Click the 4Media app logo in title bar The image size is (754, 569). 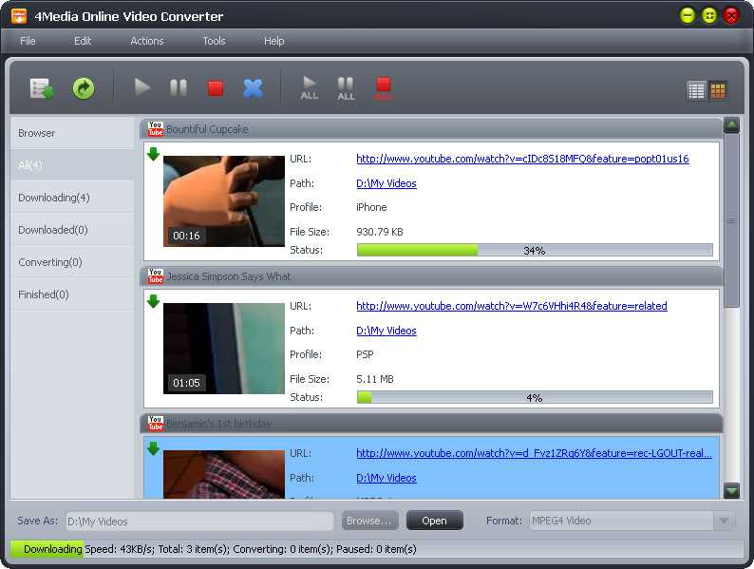point(19,16)
